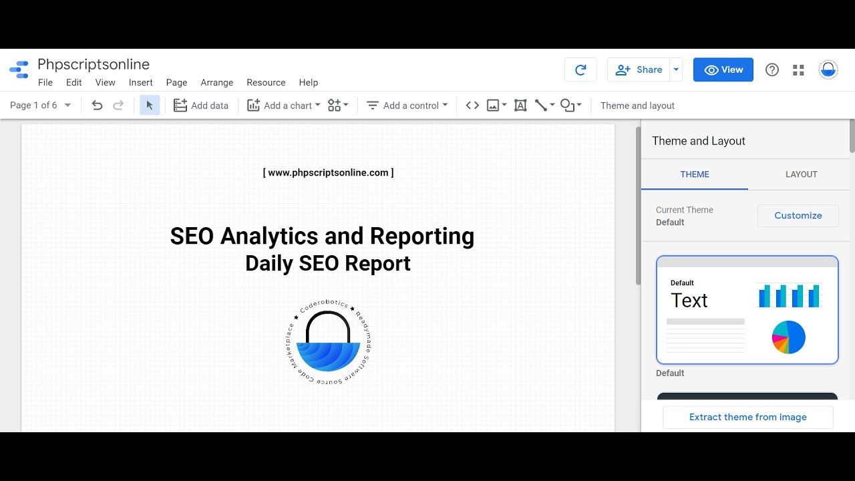The height and width of the screenshot is (481, 855).
Task: Open the Add a control dropdown
Action: (x=407, y=105)
